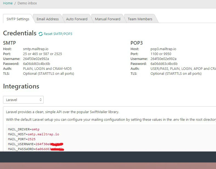216x169 pixels.
Task: Click the POP3 host value pop3.mailtrap.io
Action: (163, 49)
